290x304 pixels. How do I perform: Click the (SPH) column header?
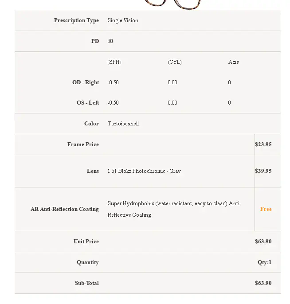click(114, 62)
